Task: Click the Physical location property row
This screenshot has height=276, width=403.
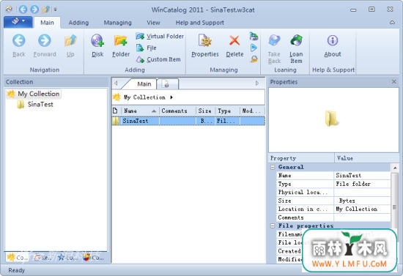Action: click(333, 193)
